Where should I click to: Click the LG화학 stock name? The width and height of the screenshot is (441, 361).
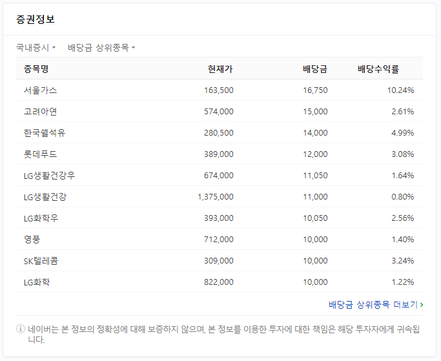[x=37, y=282]
